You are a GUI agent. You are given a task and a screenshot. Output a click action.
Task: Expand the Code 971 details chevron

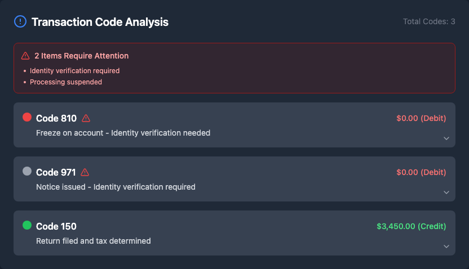click(446, 192)
